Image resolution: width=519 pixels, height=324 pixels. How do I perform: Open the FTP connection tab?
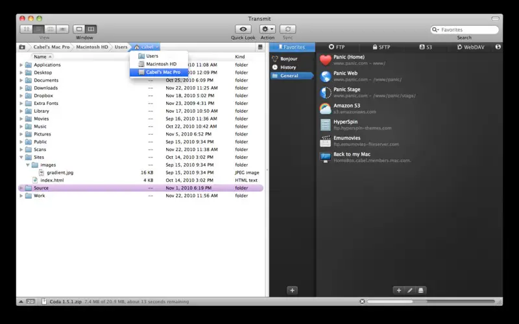pos(337,47)
